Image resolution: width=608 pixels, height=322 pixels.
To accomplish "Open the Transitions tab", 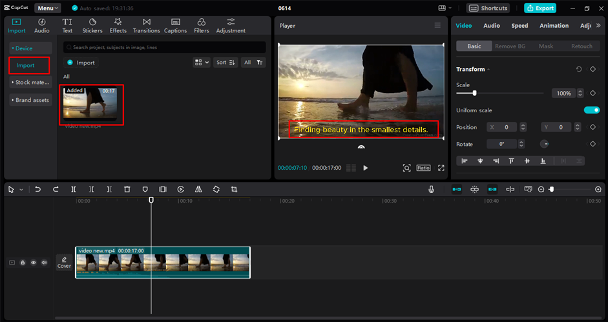I will tap(146, 26).
